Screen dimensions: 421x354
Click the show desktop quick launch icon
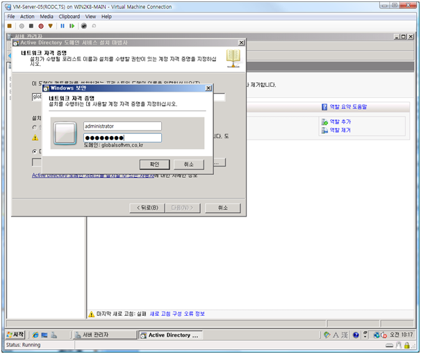[44, 335]
